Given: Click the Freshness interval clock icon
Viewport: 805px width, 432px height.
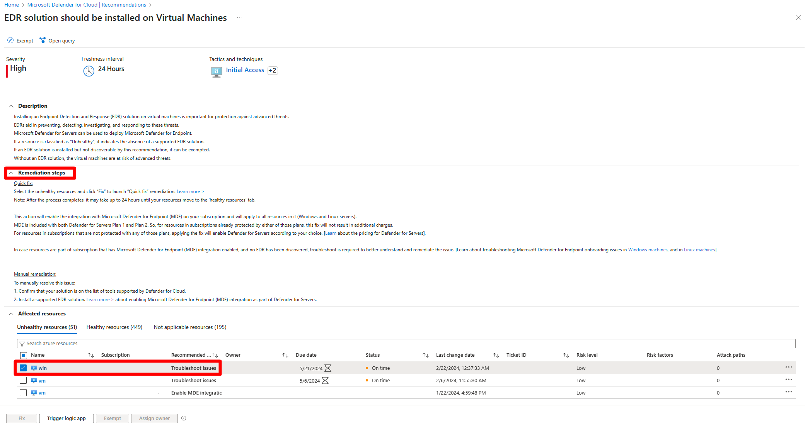Looking at the screenshot, I should pos(89,71).
